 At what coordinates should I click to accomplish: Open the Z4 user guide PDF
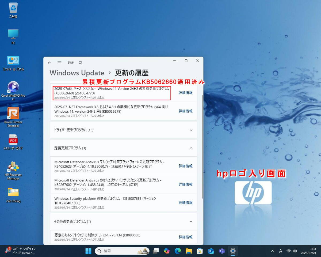[x=13, y=142]
